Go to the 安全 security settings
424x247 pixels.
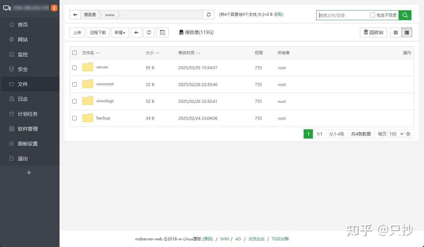point(22,69)
